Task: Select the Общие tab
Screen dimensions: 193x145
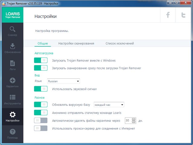Action: [x=43, y=43]
